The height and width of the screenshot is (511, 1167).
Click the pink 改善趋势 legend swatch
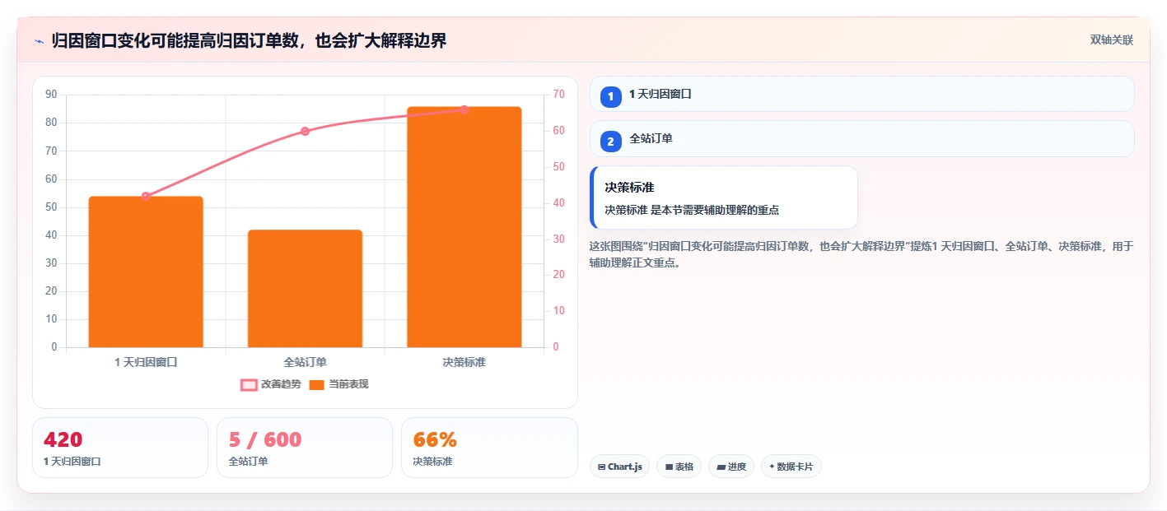pyautogui.click(x=249, y=384)
